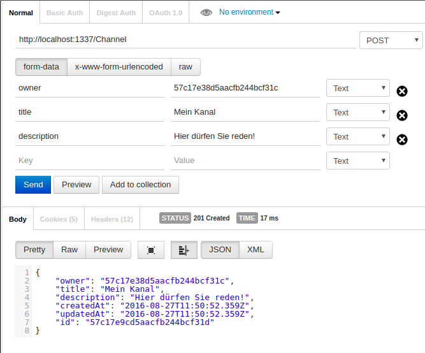Select the form-data body type
The image size is (425, 353).
(x=41, y=66)
